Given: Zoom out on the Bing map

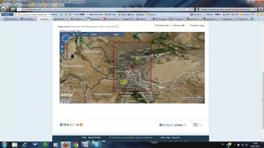Looking at the screenshot, I should pos(62,51).
